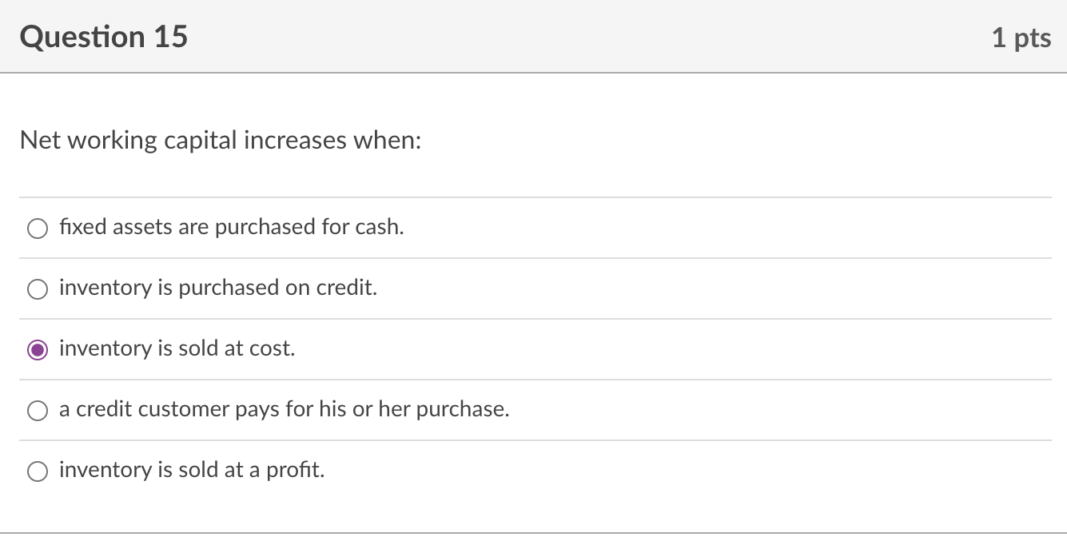Image resolution: width=1067 pixels, height=541 pixels.
Task: Click the 'Question 15' heading
Action: (104, 37)
